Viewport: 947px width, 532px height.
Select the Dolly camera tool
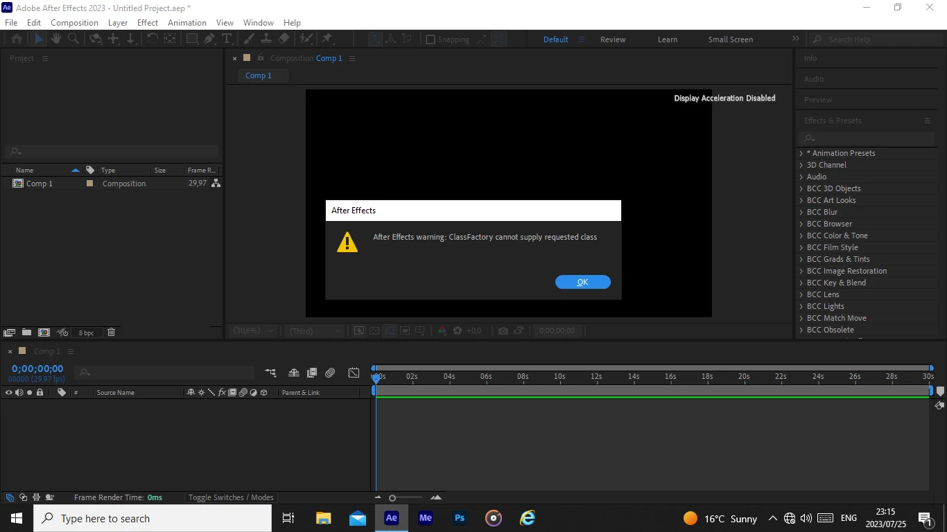(x=130, y=39)
